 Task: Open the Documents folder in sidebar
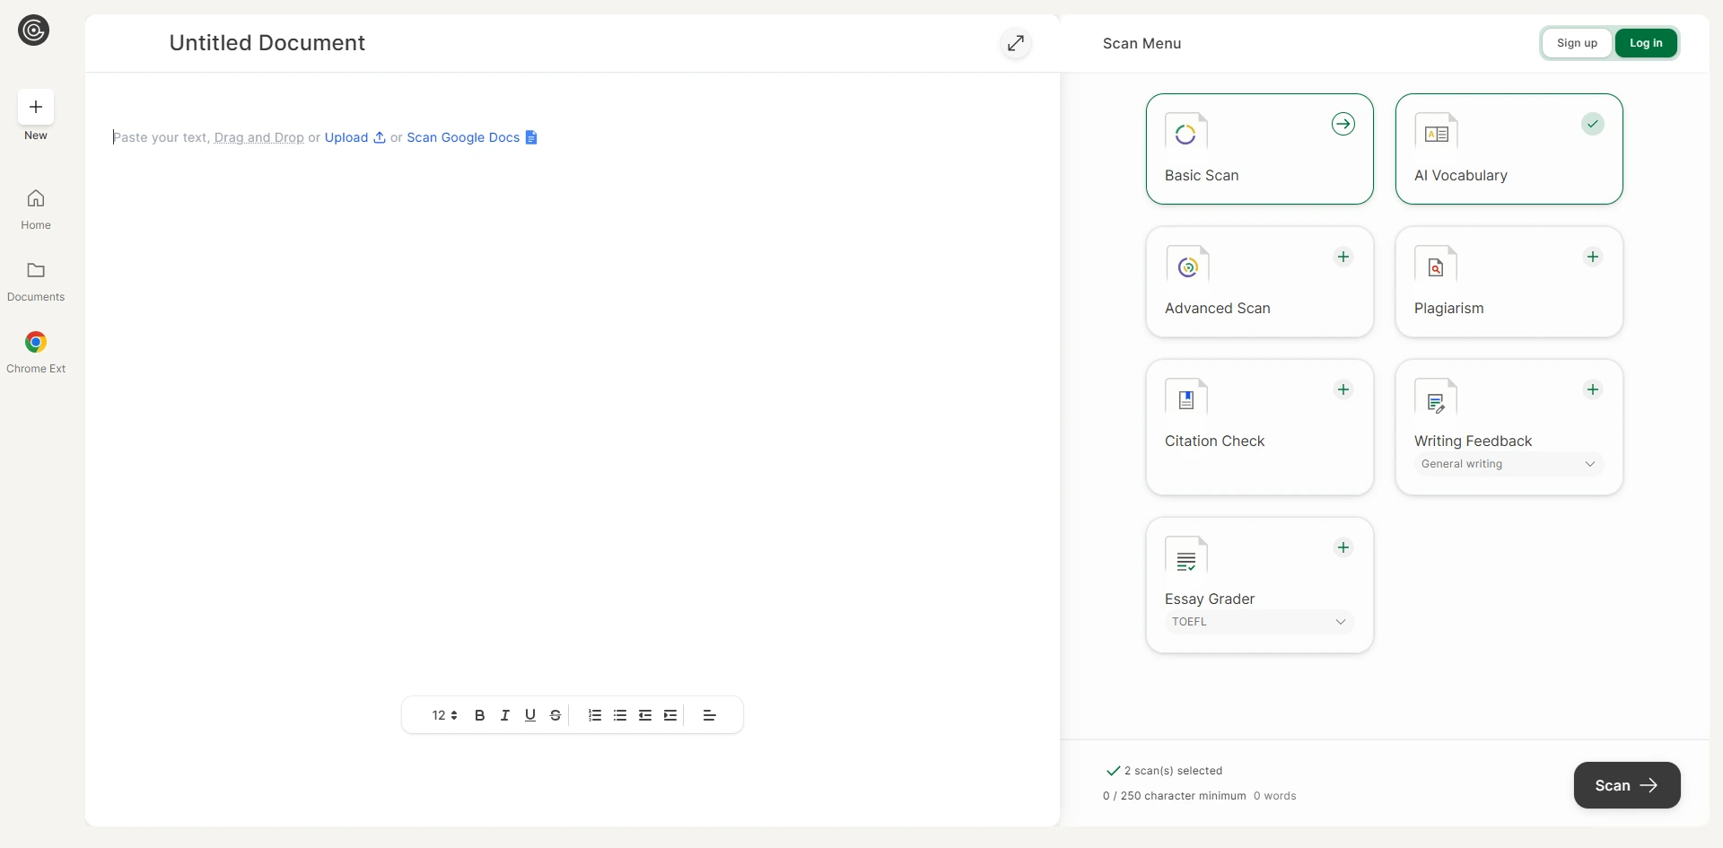[x=36, y=281]
